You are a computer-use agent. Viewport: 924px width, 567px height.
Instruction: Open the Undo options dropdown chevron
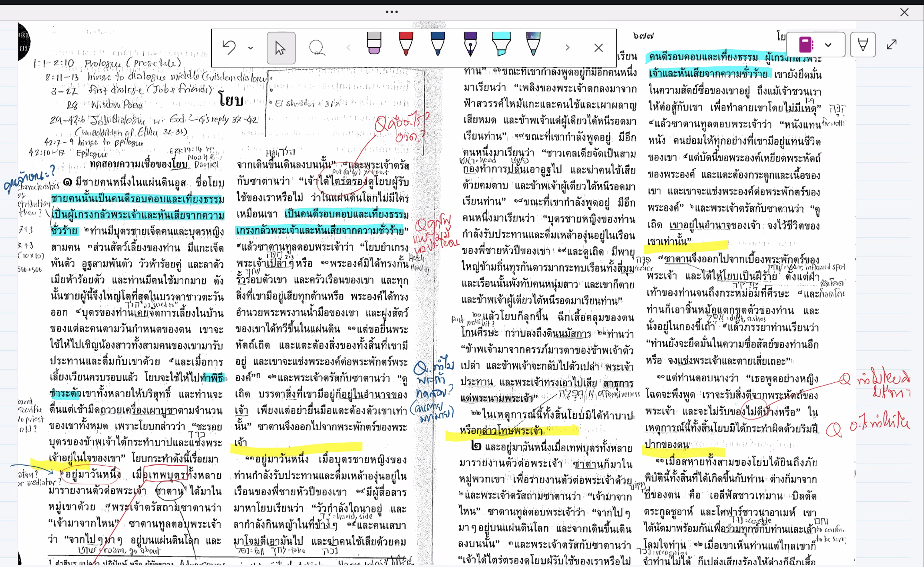click(x=251, y=48)
